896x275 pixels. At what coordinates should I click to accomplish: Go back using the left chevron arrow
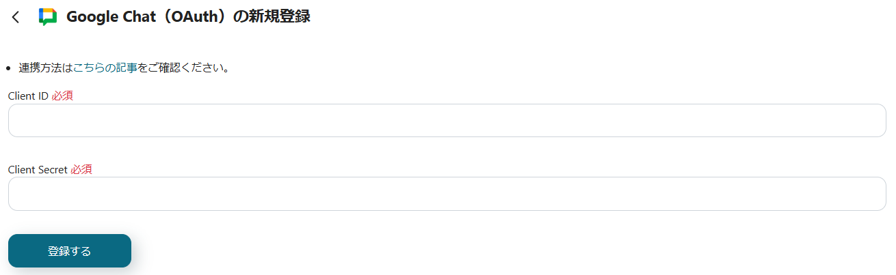click(16, 17)
